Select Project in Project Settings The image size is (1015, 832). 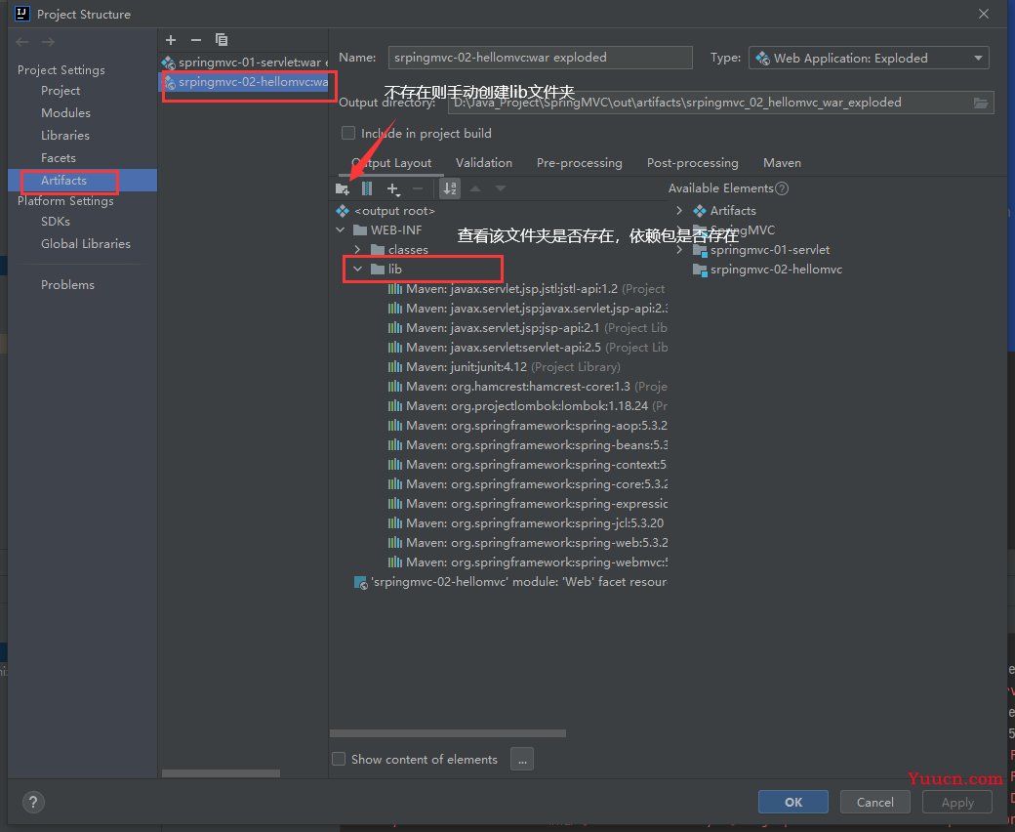61,91
